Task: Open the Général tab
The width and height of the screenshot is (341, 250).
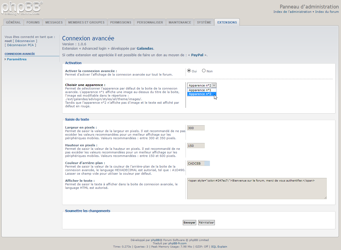Action: pos(13,22)
